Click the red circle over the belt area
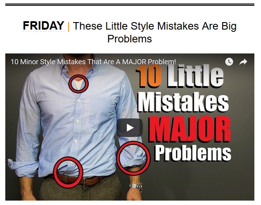The image size is (261, 205). tap(68, 172)
